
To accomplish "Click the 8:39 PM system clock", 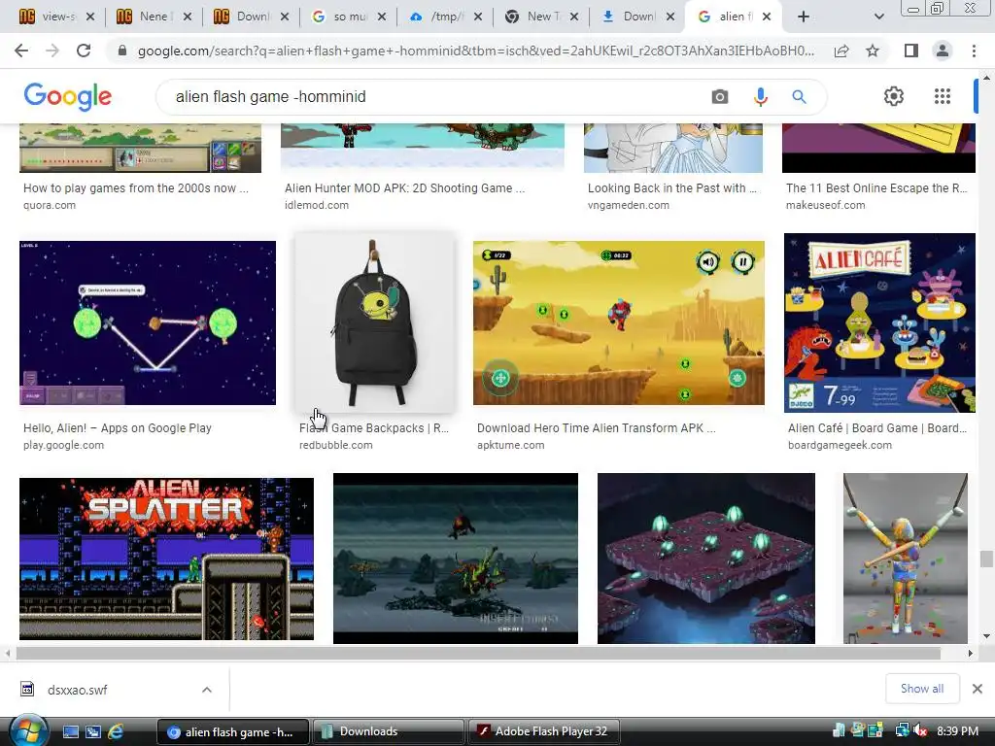I will [957, 731].
